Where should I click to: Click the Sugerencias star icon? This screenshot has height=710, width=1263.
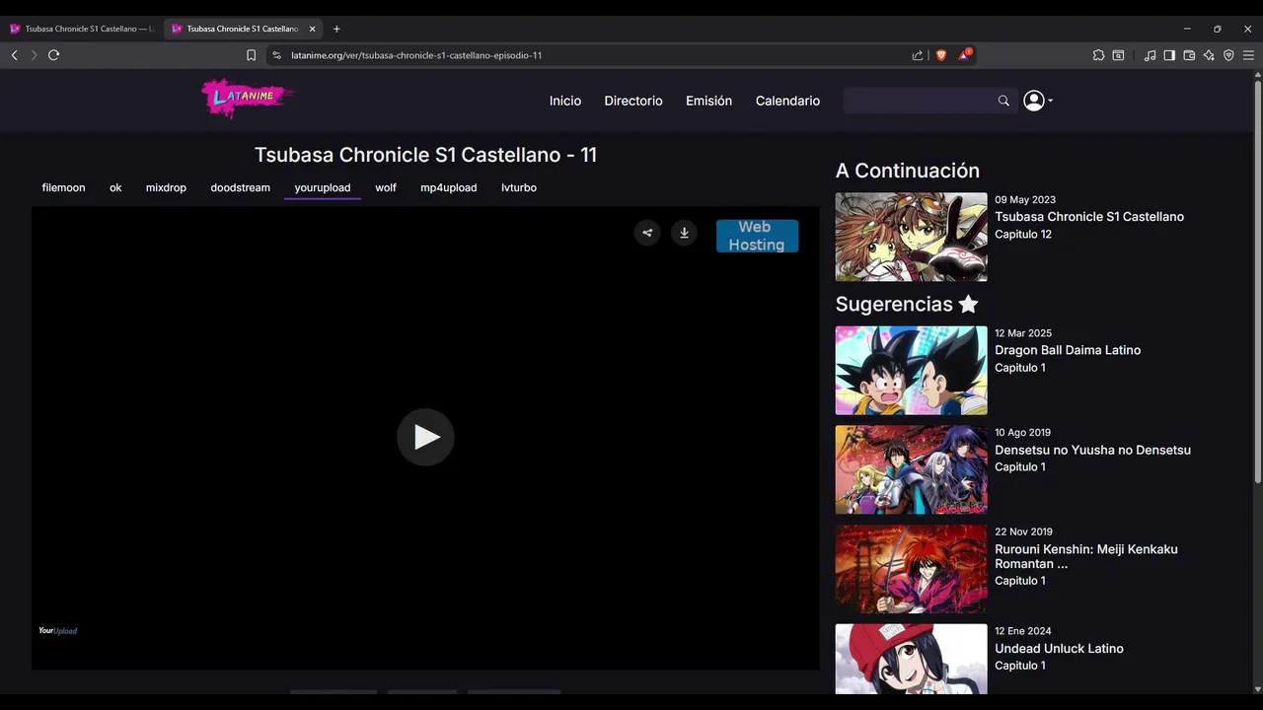[968, 304]
